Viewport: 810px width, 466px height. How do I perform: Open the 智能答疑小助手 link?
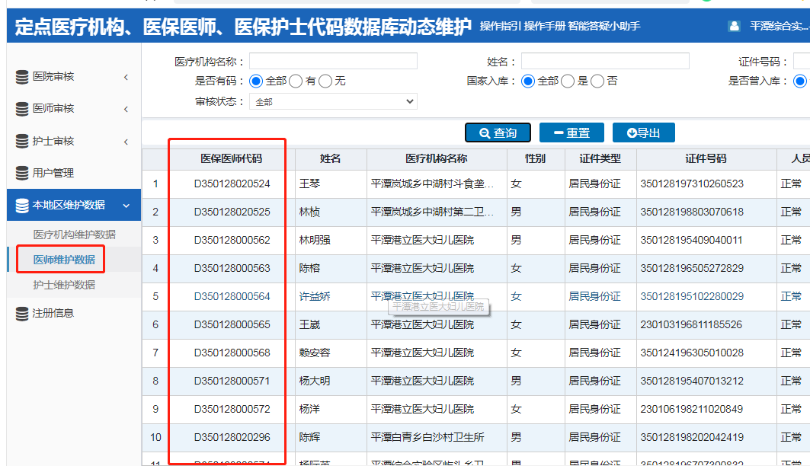604,26
